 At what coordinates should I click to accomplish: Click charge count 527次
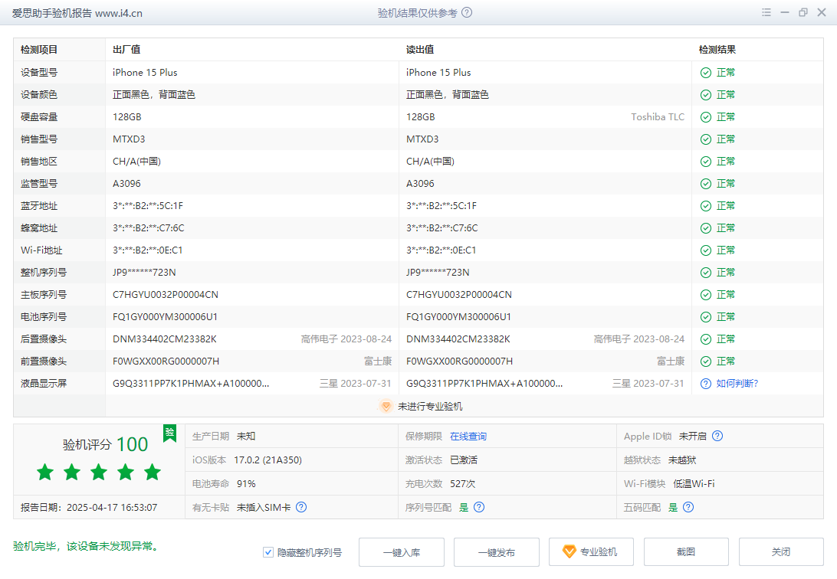[x=463, y=483]
